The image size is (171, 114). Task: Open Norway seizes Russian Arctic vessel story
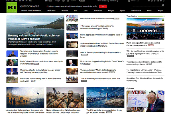click(34, 37)
